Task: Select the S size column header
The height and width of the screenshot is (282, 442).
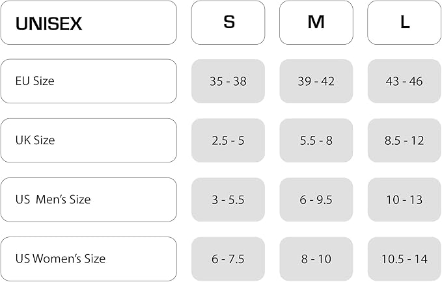Action: (228, 23)
